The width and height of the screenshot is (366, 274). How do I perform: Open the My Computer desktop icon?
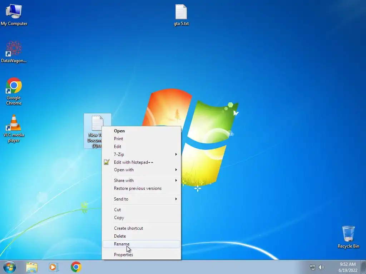click(x=14, y=15)
